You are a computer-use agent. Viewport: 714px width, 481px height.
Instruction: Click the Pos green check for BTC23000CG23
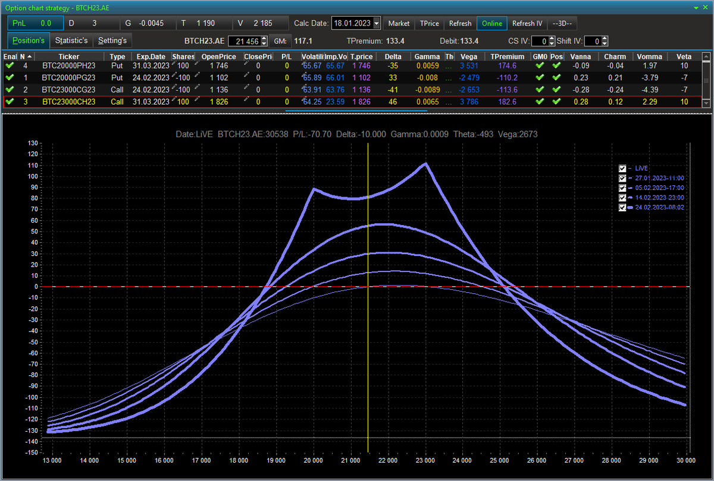[x=556, y=90]
